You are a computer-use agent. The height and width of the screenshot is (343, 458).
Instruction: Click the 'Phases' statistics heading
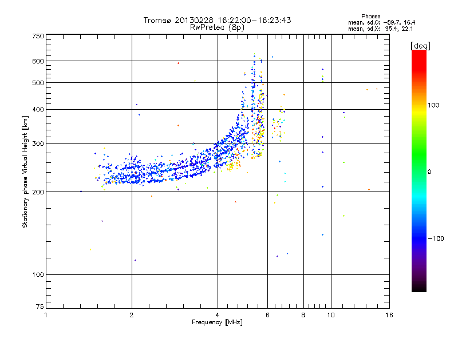pos(370,17)
